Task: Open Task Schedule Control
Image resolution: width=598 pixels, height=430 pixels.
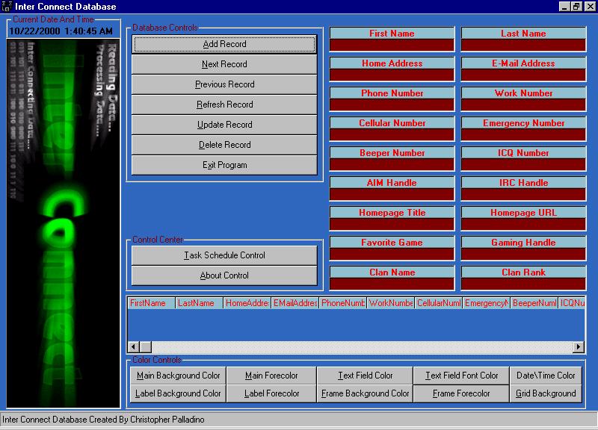Action: tap(224, 255)
